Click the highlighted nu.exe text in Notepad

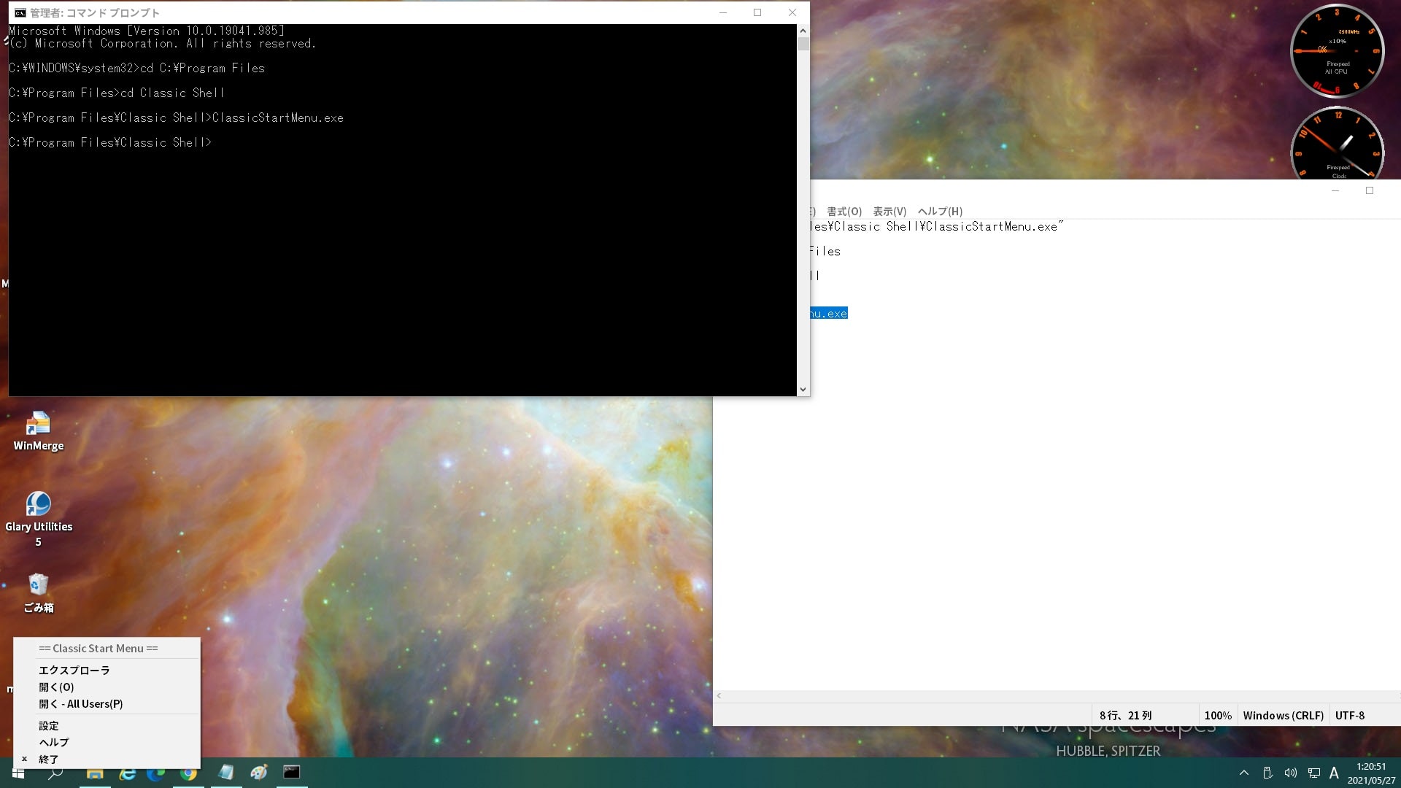(828, 313)
